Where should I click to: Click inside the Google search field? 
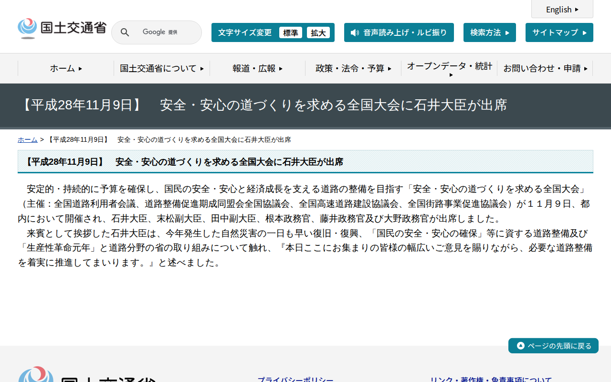tap(162, 32)
